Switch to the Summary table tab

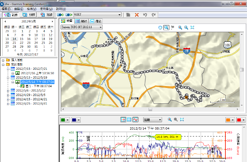coord(81,21)
